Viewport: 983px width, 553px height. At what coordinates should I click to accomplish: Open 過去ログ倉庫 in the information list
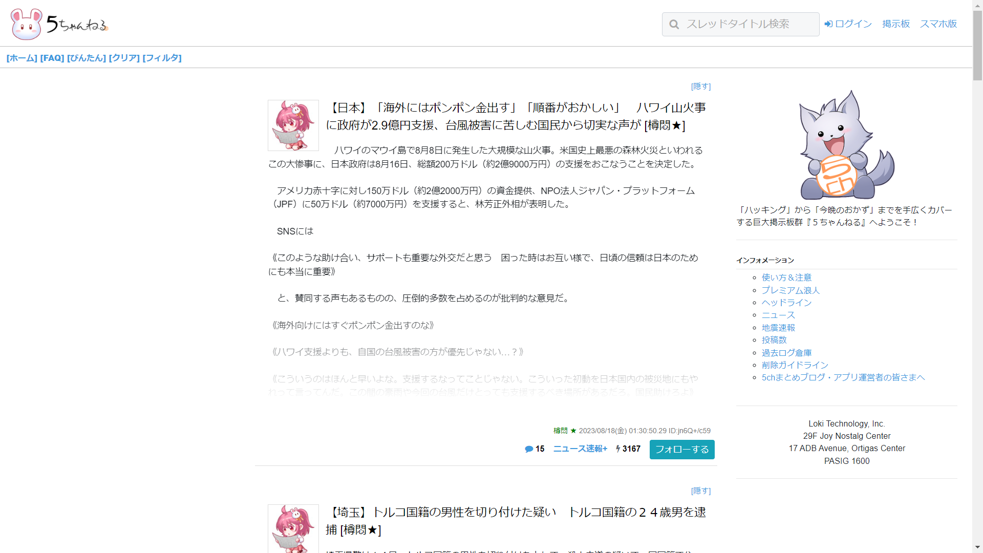point(786,352)
